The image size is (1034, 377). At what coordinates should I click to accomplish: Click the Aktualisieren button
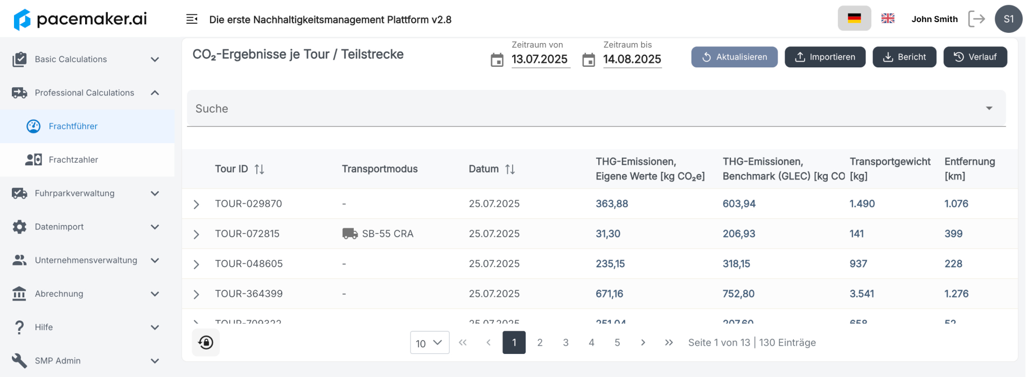coord(734,57)
